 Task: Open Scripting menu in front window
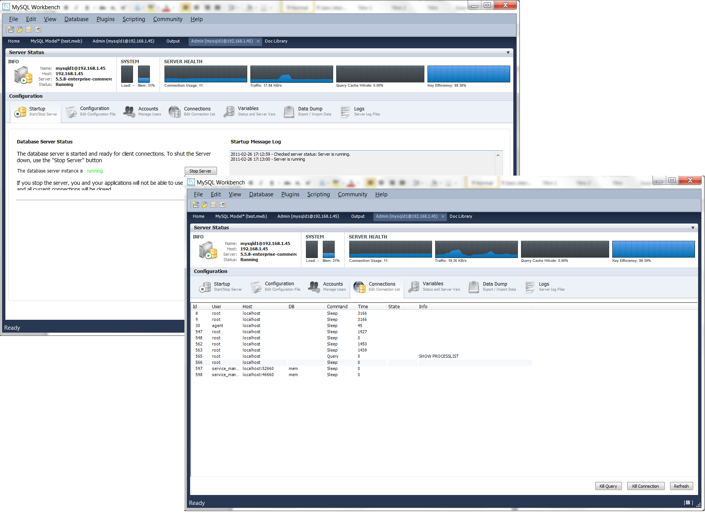point(319,194)
